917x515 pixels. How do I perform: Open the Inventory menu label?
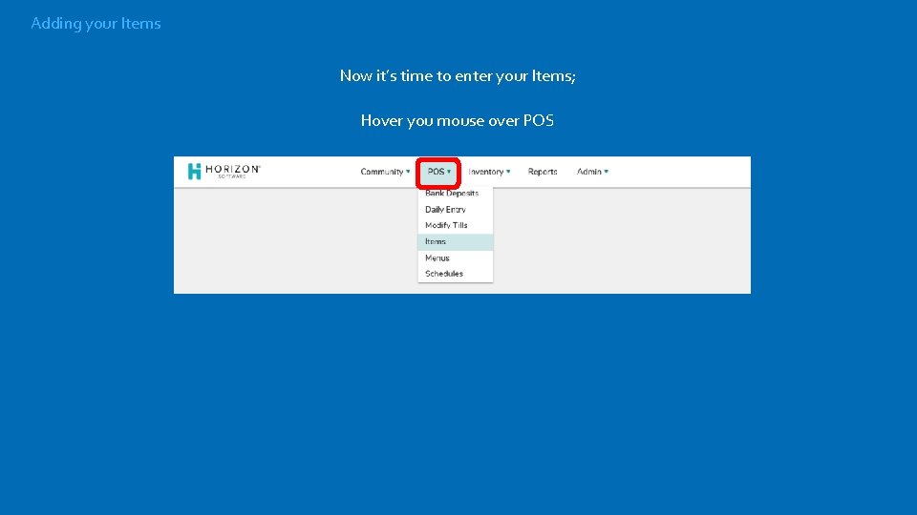pyautogui.click(x=485, y=172)
